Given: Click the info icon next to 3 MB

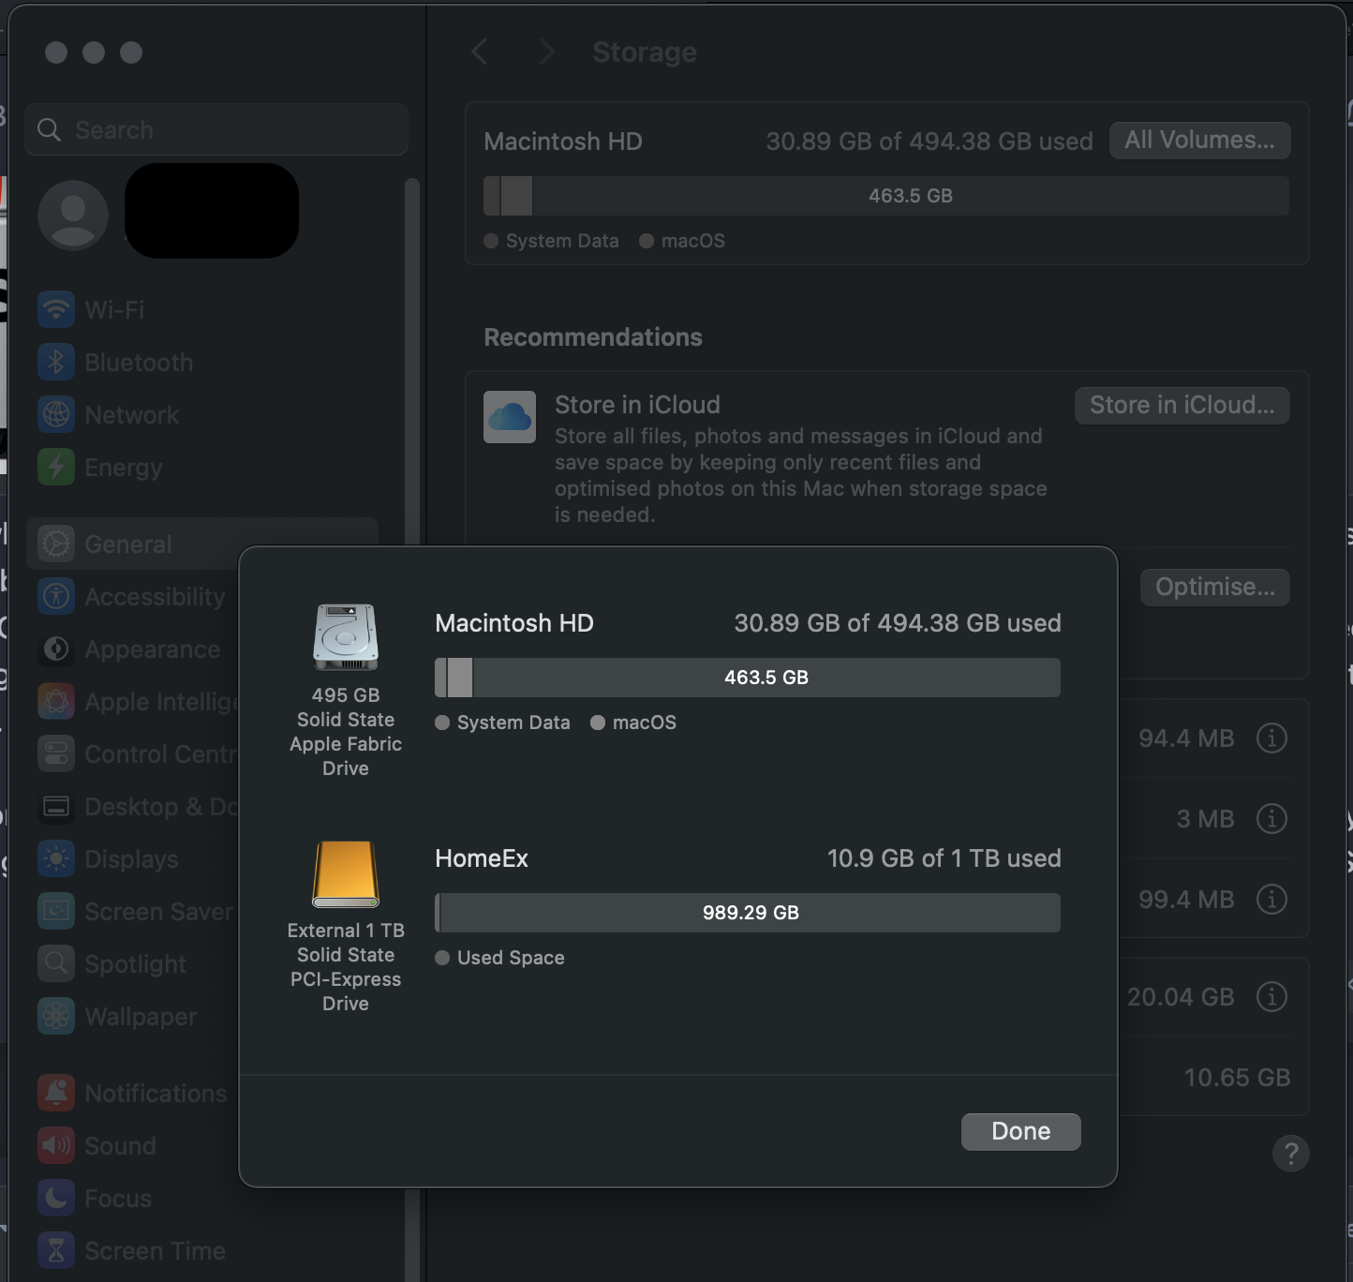Looking at the screenshot, I should (x=1271, y=819).
